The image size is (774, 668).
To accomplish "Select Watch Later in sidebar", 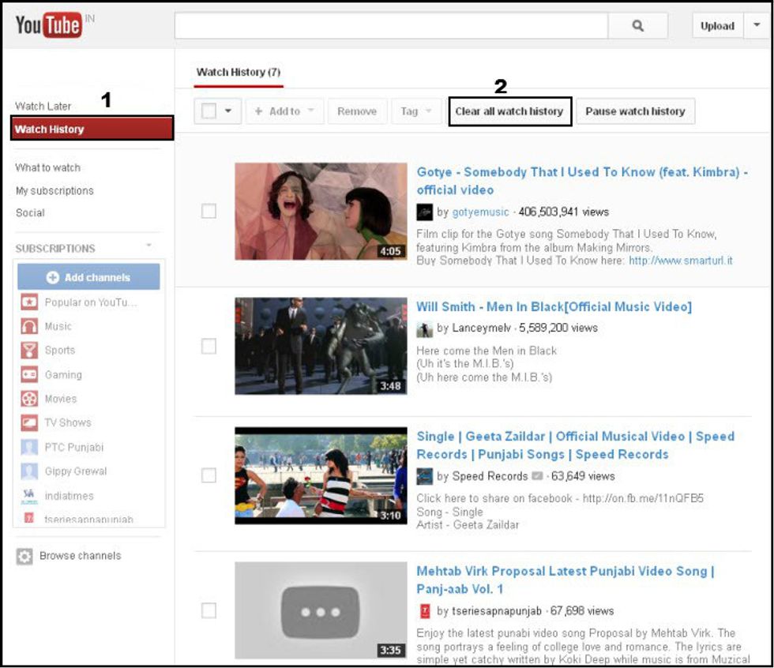I will pyautogui.click(x=43, y=106).
